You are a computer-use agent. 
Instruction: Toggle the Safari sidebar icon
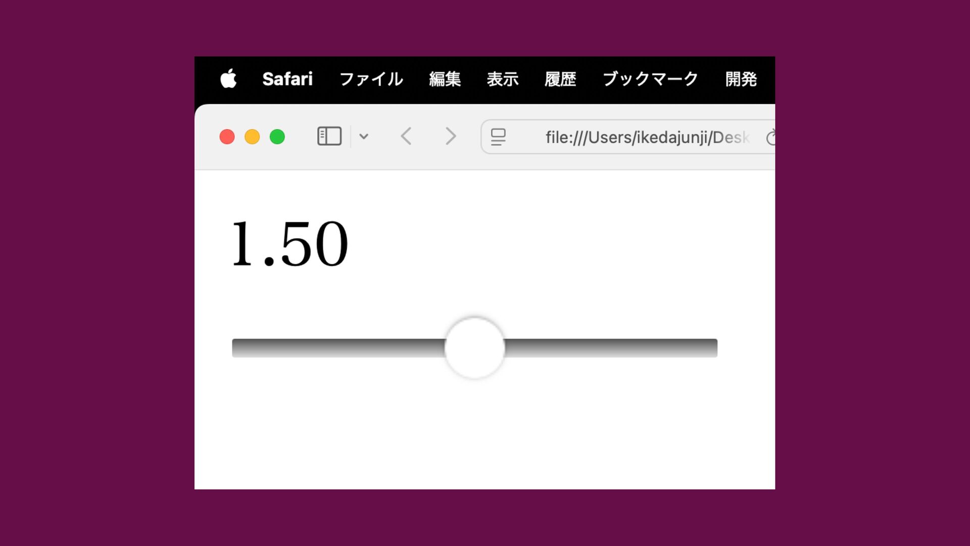coord(329,136)
